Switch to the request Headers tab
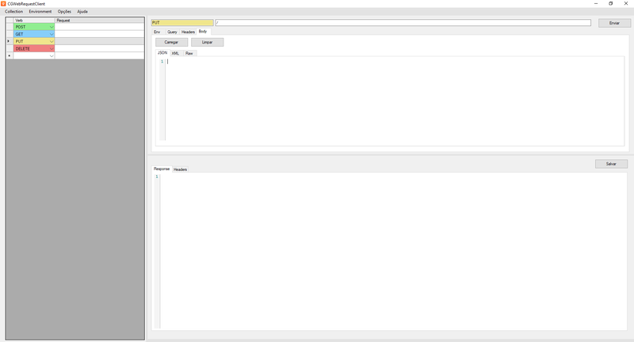The width and height of the screenshot is (634, 342). (188, 32)
